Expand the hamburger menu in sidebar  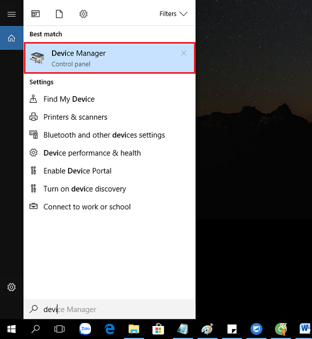(11, 14)
